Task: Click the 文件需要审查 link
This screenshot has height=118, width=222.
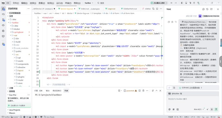Action: click(x=194, y=88)
